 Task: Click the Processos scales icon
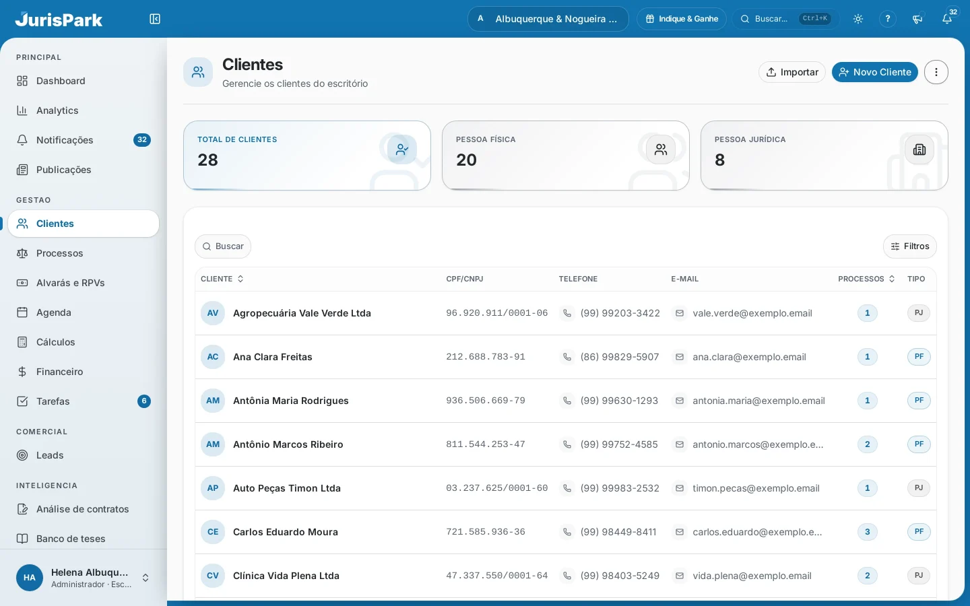[x=22, y=253]
